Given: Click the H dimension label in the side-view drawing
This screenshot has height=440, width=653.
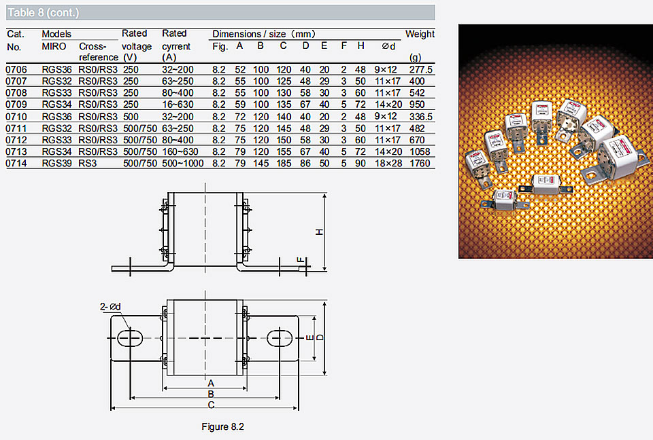Looking at the screenshot, I should pyautogui.click(x=320, y=232).
